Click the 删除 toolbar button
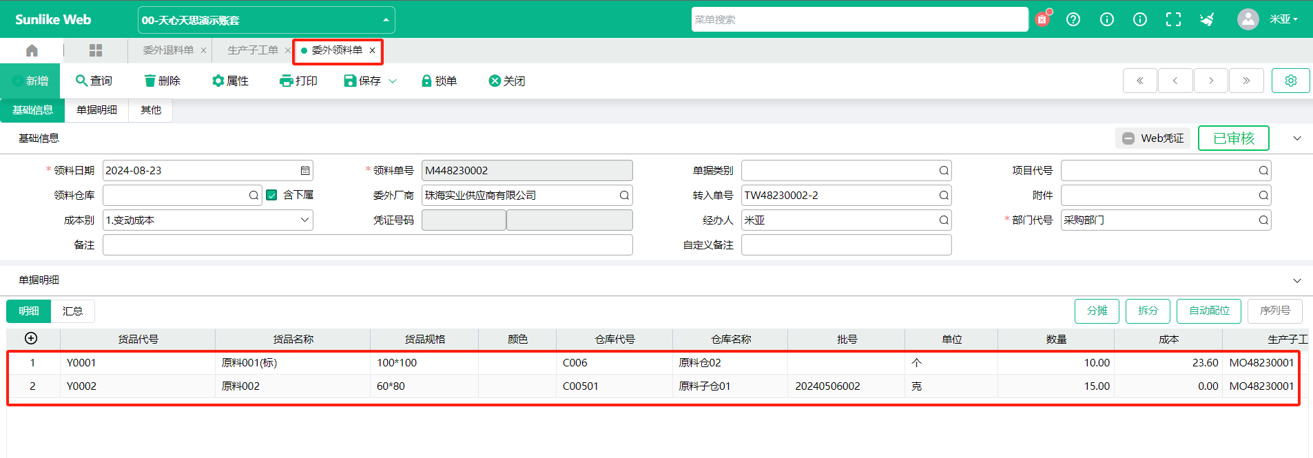 point(162,81)
